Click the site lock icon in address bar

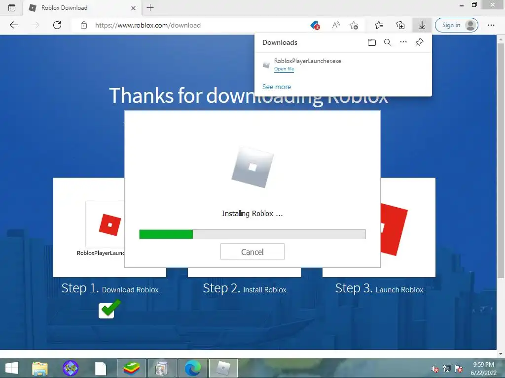tap(84, 25)
